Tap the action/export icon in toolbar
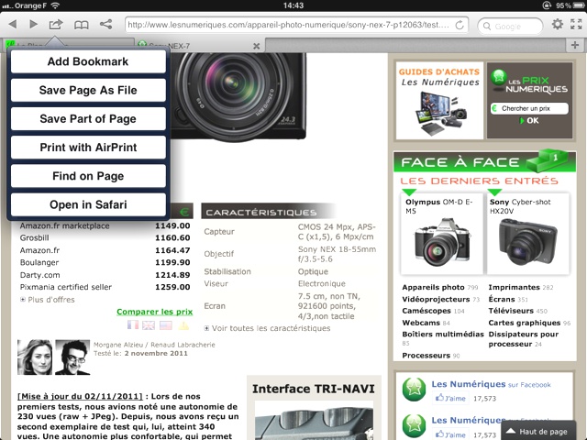The height and width of the screenshot is (440, 587). [x=57, y=25]
